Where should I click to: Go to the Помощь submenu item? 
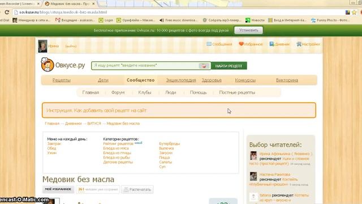pos(198,92)
